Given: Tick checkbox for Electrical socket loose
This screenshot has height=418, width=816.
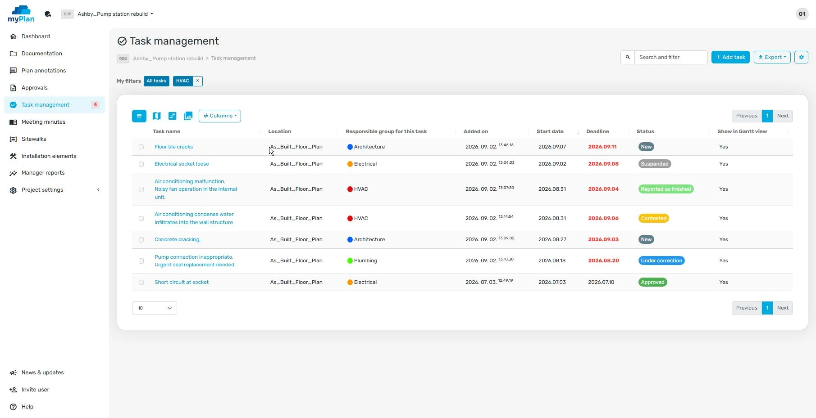Looking at the screenshot, I should [x=141, y=164].
